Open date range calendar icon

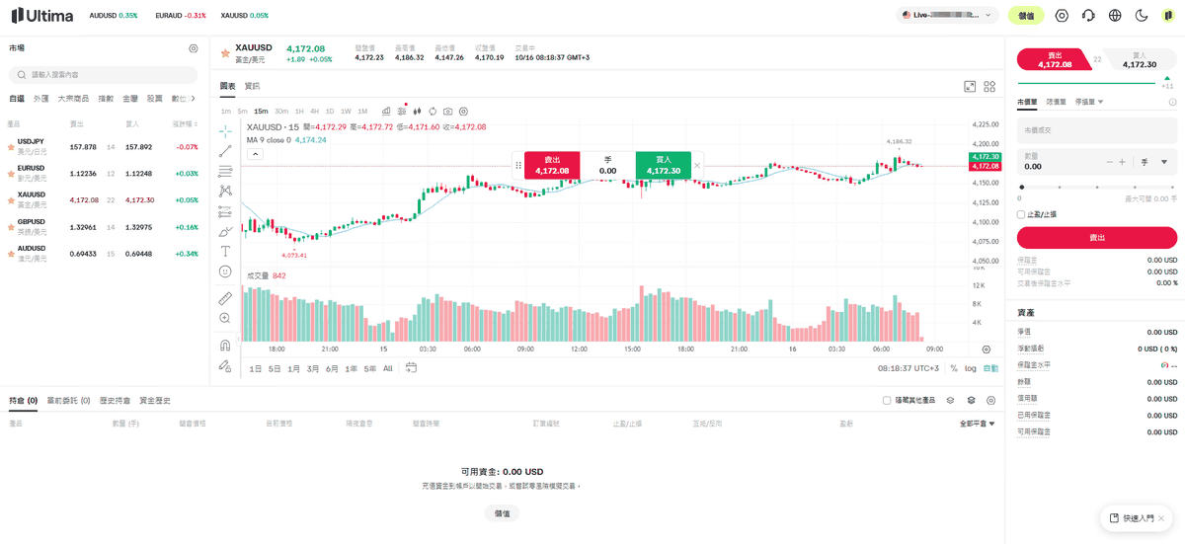click(411, 368)
